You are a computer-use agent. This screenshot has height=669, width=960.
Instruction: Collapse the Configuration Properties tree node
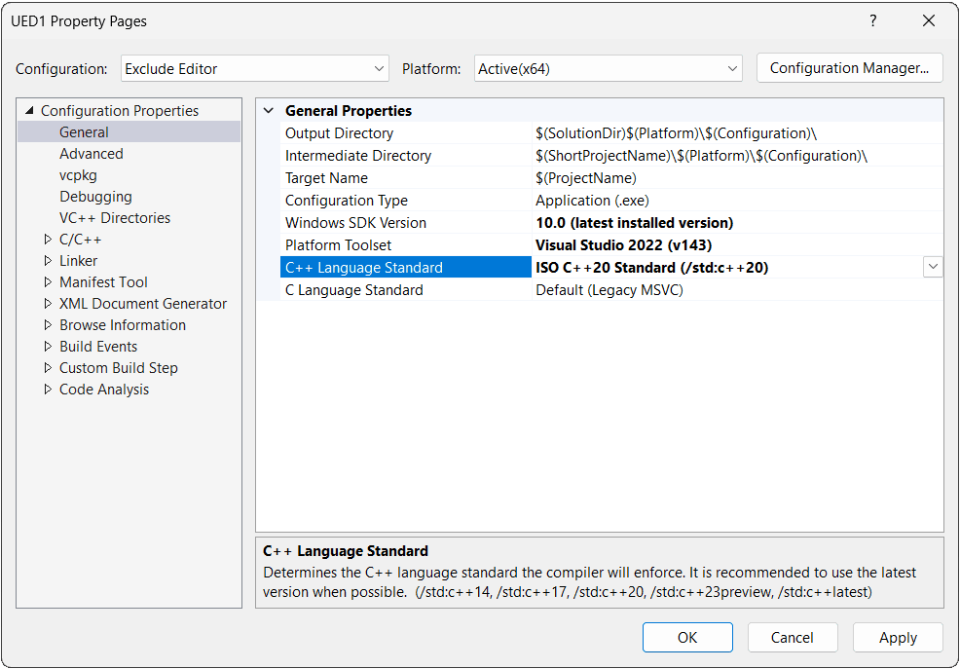click(x=29, y=111)
